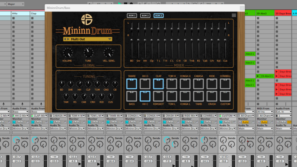This screenshot has width=297, height=167.
Task: Trigger the CUSTOM pad
Action: pyautogui.click(x=225, y=96)
